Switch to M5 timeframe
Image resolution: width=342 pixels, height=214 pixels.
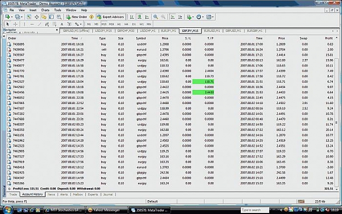click(96, 24)
